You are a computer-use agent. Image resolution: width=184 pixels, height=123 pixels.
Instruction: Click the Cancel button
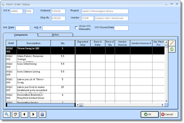[169, 114]
